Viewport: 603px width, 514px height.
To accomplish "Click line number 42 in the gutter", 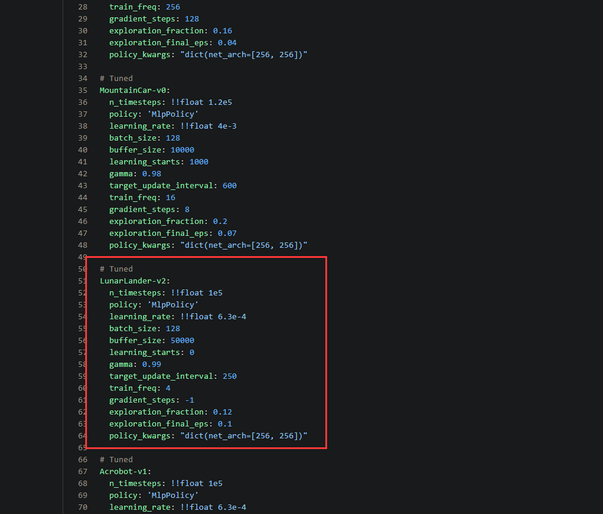I will 82,173.
